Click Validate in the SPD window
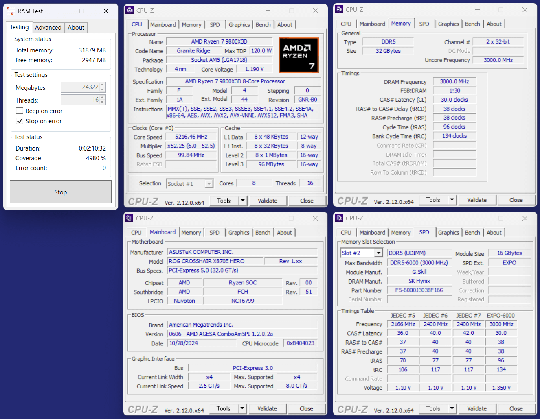The width and height of the screenshot is (540, 419). (477, 409)
